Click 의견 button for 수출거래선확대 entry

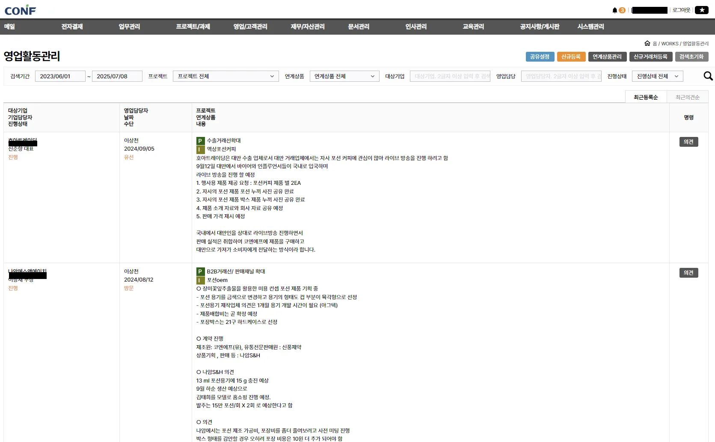click(x=688, y=142)
